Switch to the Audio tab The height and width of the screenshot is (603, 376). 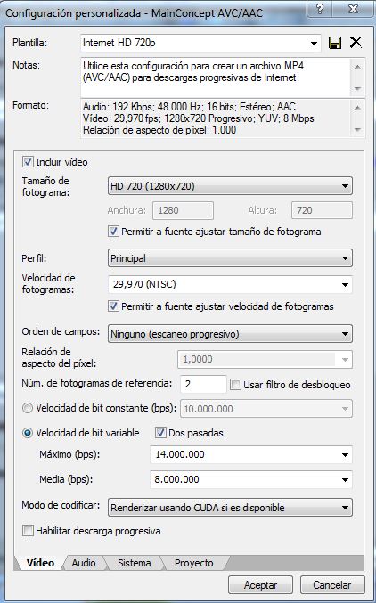[84, 563]
